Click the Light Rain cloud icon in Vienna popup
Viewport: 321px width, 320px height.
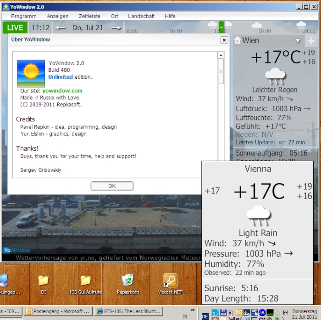pos(258,216)
